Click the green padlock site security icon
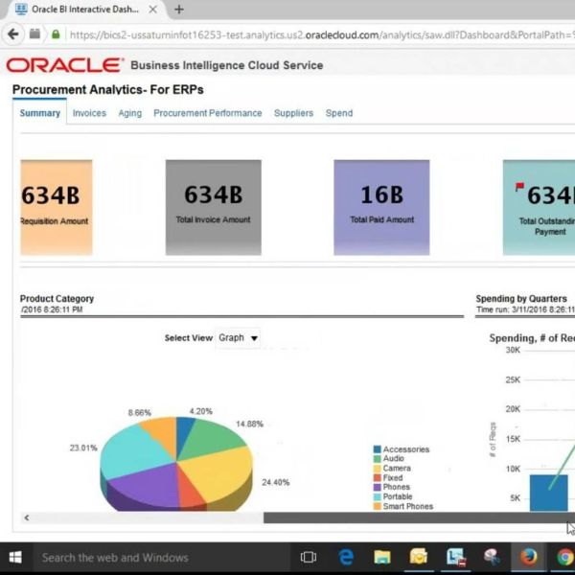 [56, 34]
